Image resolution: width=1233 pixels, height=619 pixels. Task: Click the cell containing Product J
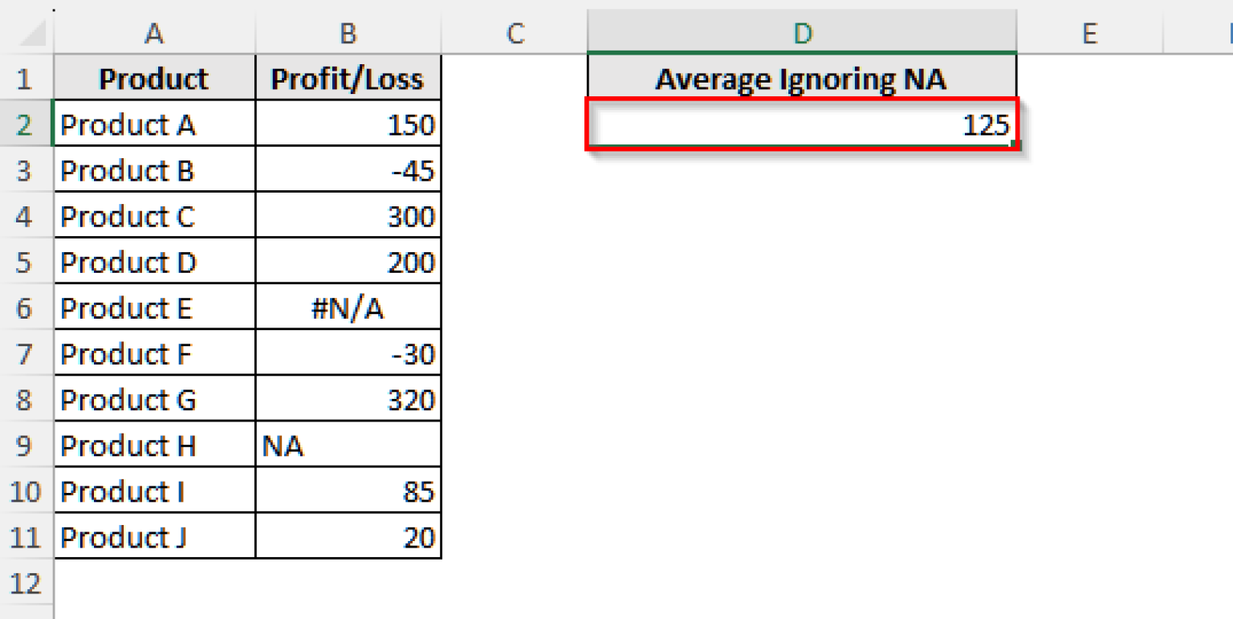(x=154, y=537)
